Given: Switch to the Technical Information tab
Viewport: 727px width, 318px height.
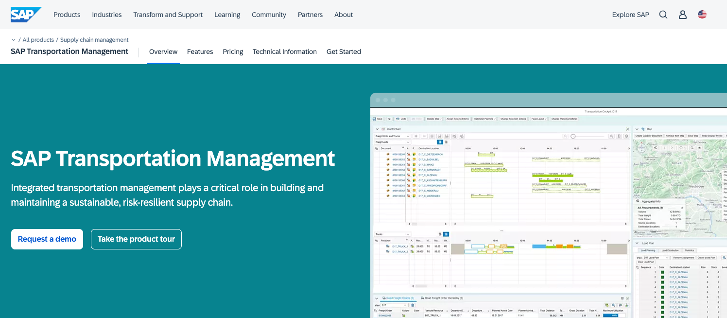Looking at the screenshot, I should pos(285,52).
